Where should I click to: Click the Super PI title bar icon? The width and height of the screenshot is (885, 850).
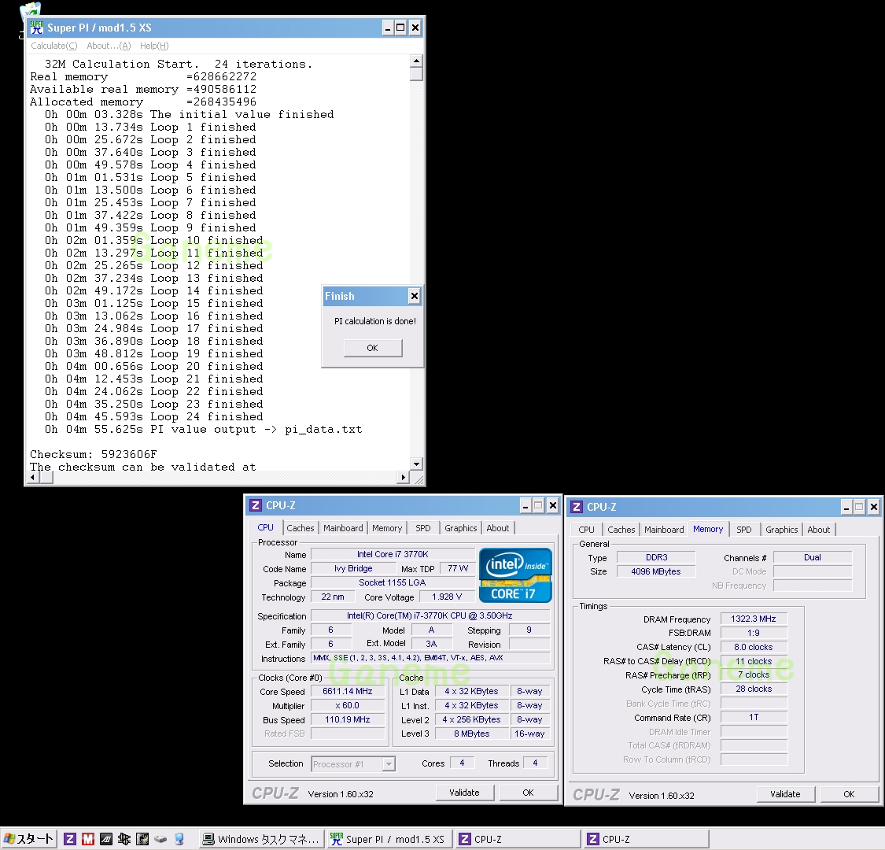point(37,27)
